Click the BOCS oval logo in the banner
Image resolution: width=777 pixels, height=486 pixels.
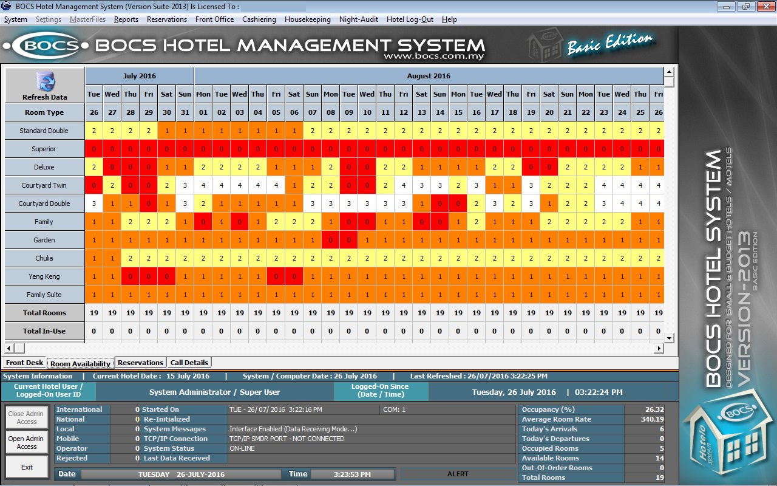pyautogui.click(x=46, y=46)
